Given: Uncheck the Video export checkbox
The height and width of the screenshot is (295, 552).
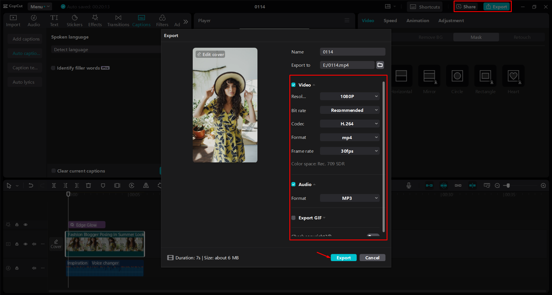Looking at the screenshot, I should pyautogui.click(x=293, y=85).
